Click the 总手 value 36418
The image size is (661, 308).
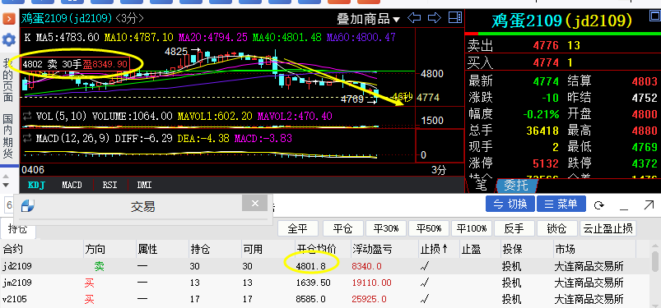[x=542, y=131]
